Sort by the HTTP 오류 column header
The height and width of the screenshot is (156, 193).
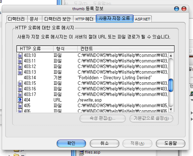click(x=35, y=49)
